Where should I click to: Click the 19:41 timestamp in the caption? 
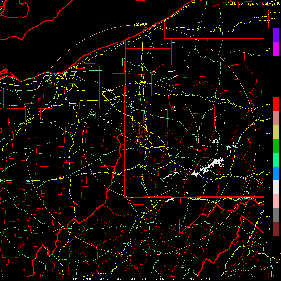[x=204, y=279]
